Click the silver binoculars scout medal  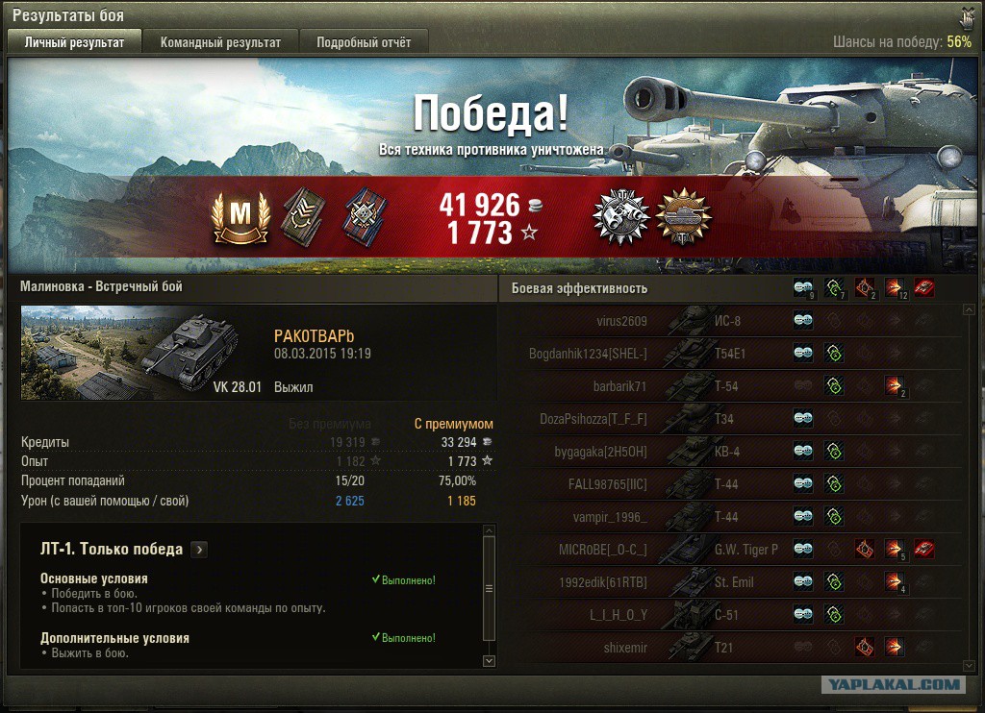[x=620, y=216]
